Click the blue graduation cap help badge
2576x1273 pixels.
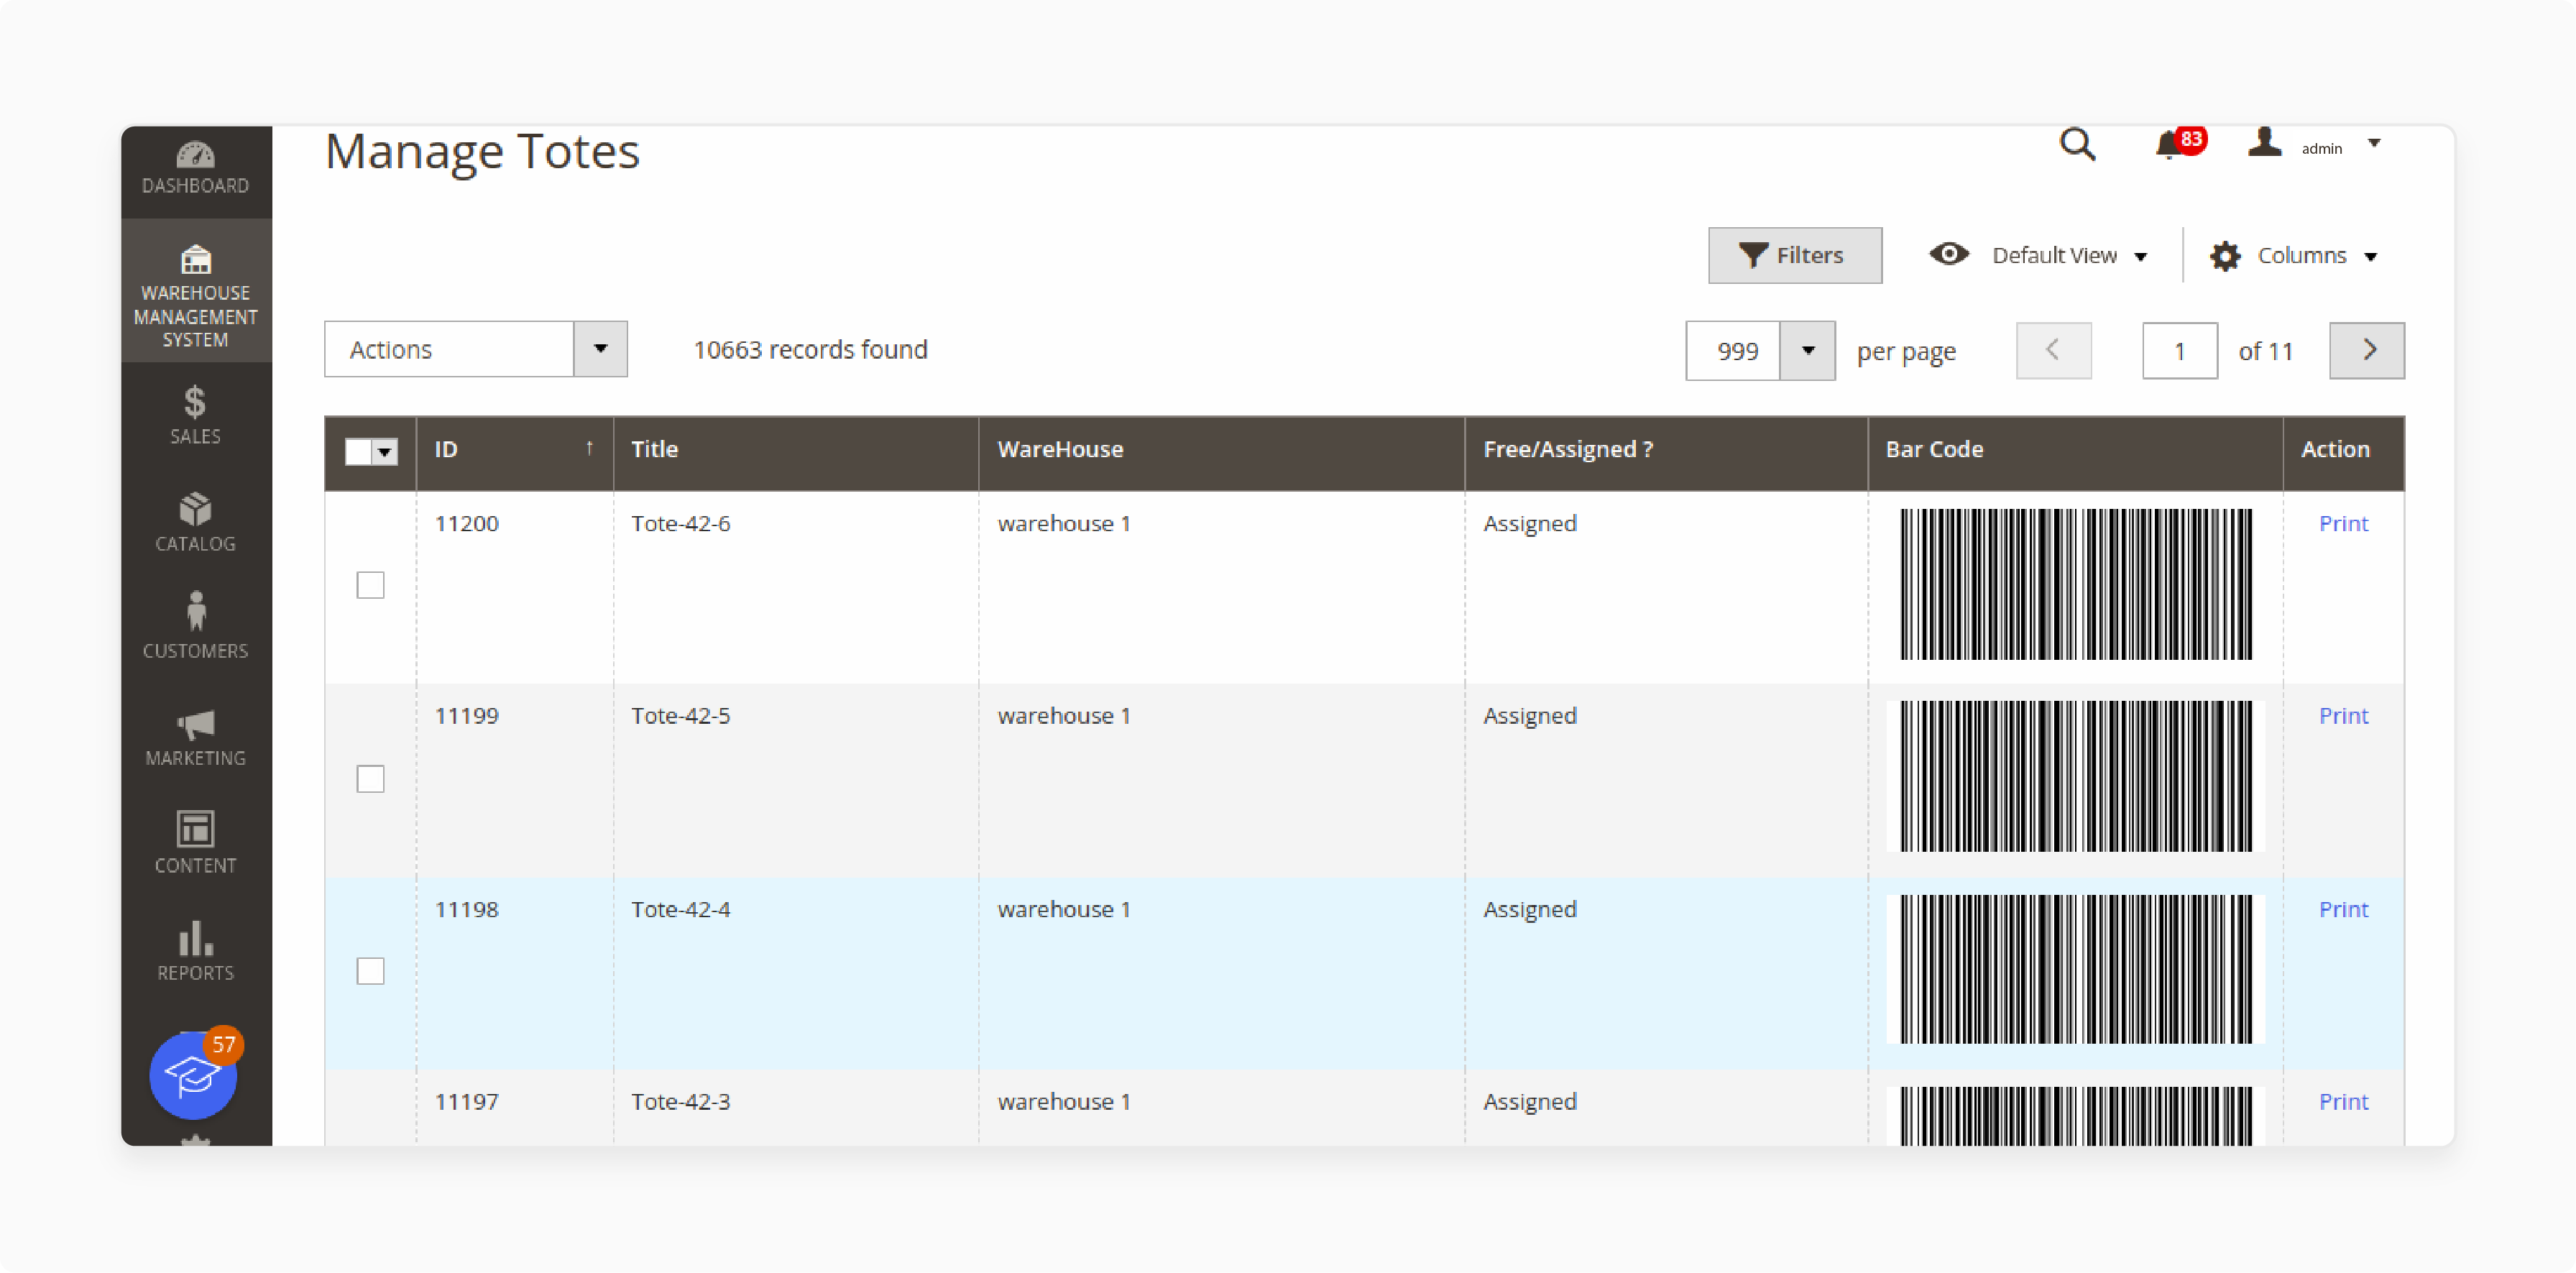[x=194, y=1075]
